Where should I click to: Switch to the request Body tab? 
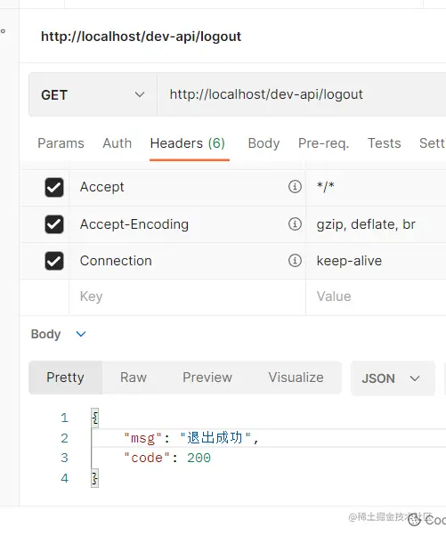(x=264, y=143)
